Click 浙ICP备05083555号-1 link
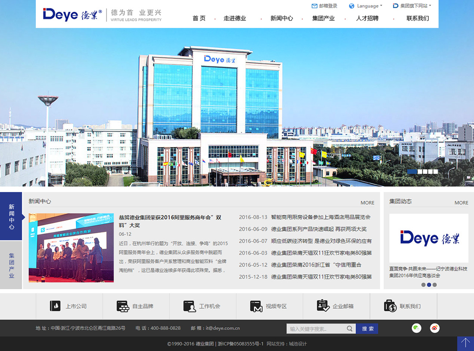The height and width of the screenshot is (351, 474). tap(240, 344)
